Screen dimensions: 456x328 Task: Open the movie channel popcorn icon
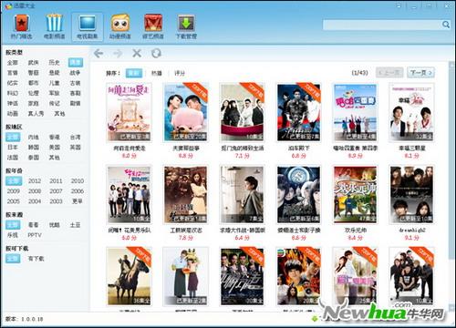coord(54,26)
